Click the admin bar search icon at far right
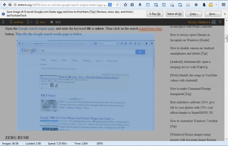228x146 pixels. 220,22
